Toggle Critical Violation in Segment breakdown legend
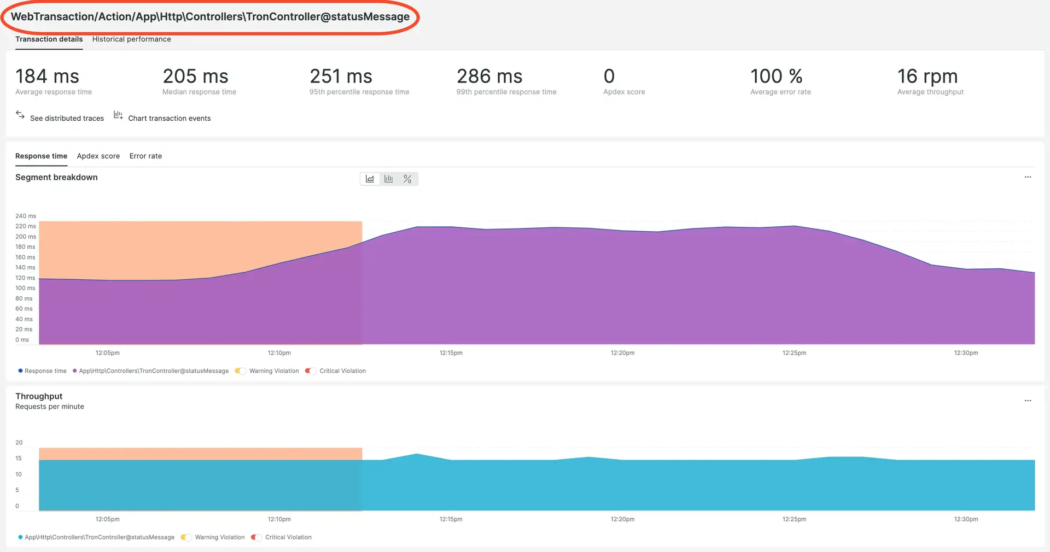The width and height of the screenshot is (1050, 552). coord(311,371)
